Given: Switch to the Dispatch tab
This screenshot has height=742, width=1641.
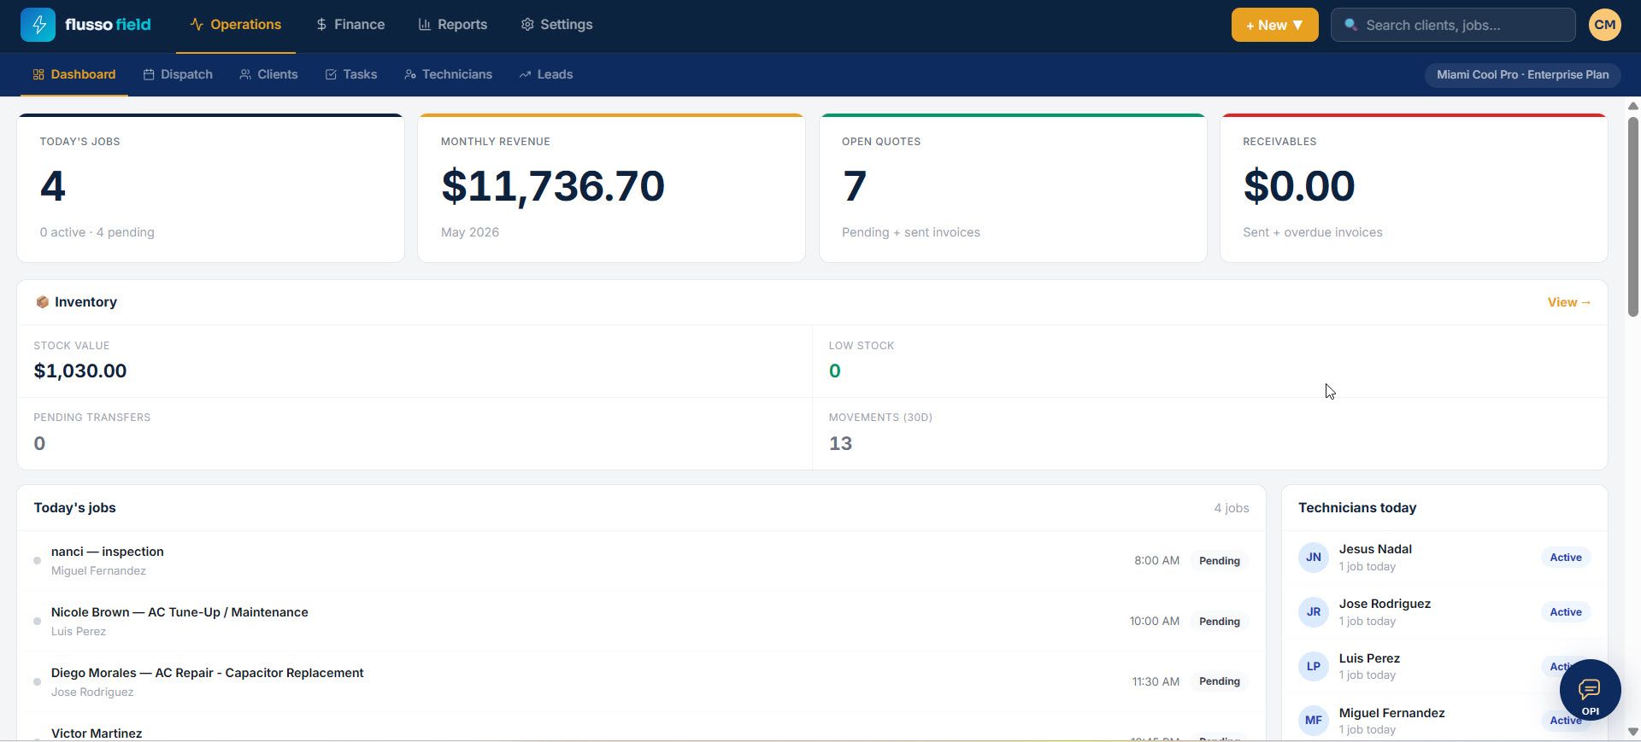Looking at the screenshot, I should point(178,74).
